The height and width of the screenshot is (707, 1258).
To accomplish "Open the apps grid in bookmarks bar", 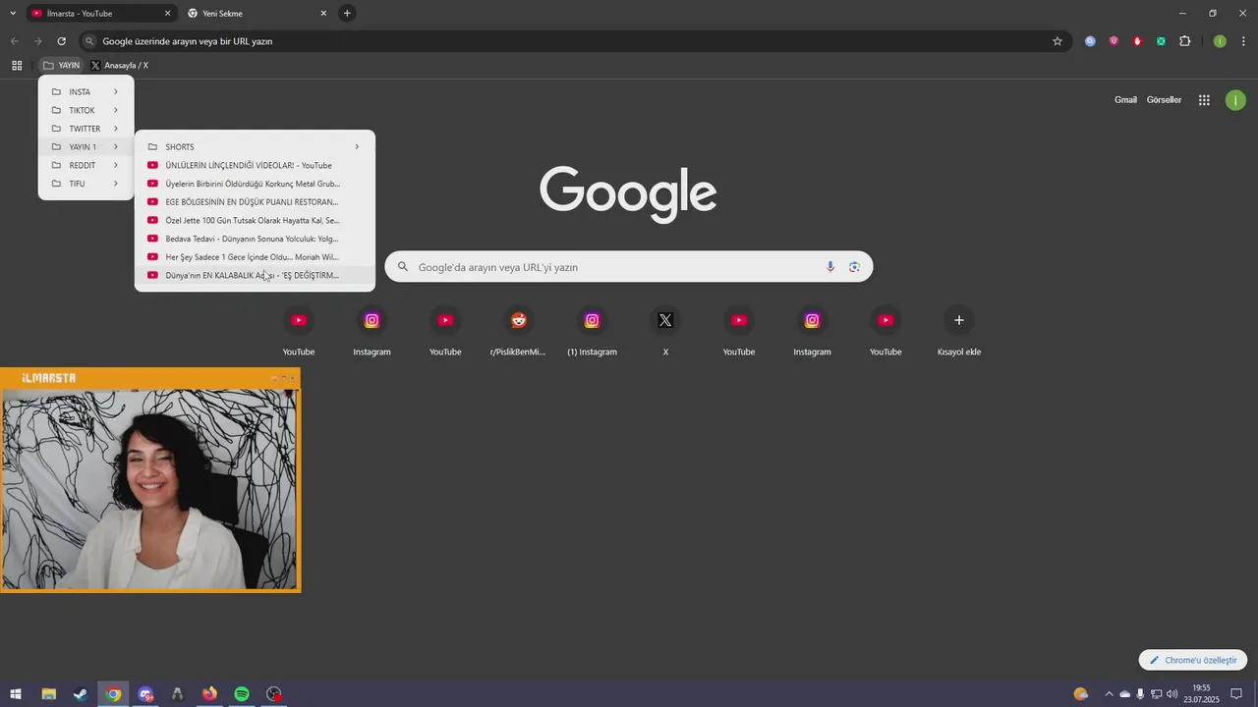I will tap(17, 66).
